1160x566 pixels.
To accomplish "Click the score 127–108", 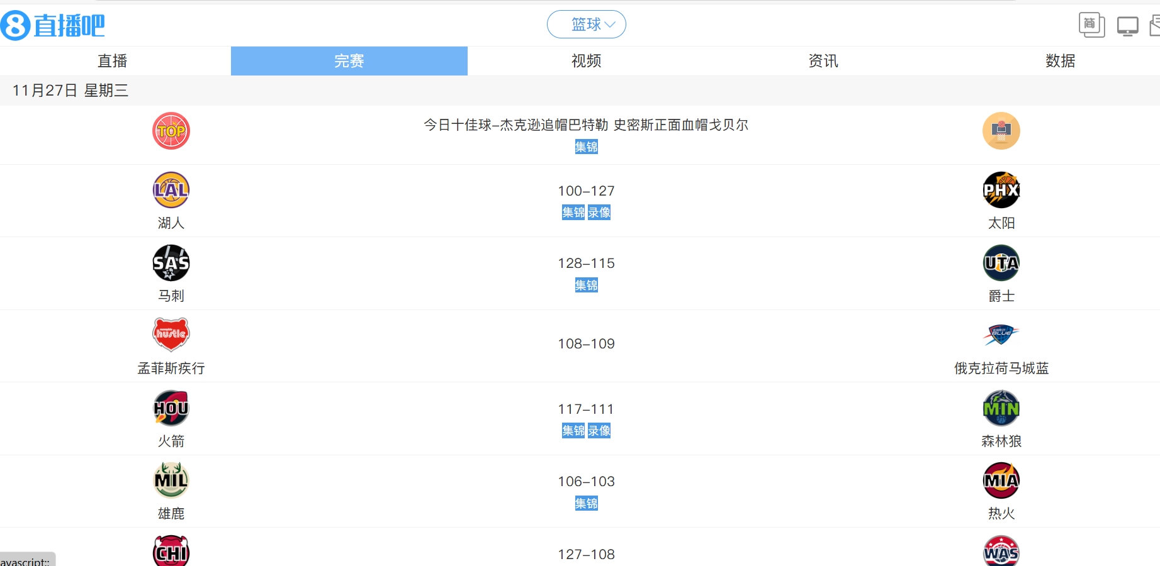I will [586, 555].
